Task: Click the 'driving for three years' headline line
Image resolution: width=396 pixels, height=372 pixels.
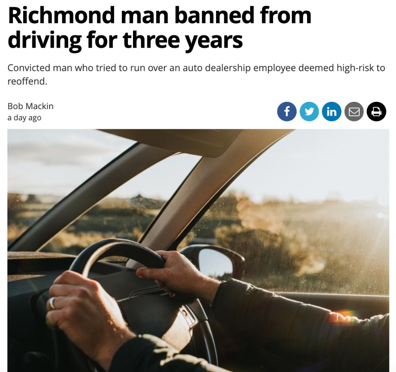Action: click(125, 40)
